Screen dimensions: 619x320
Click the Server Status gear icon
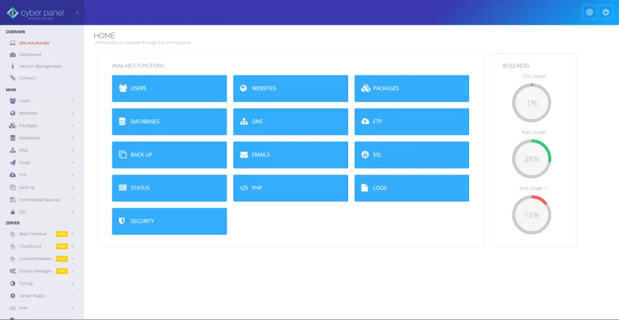(x=12, y=296)
